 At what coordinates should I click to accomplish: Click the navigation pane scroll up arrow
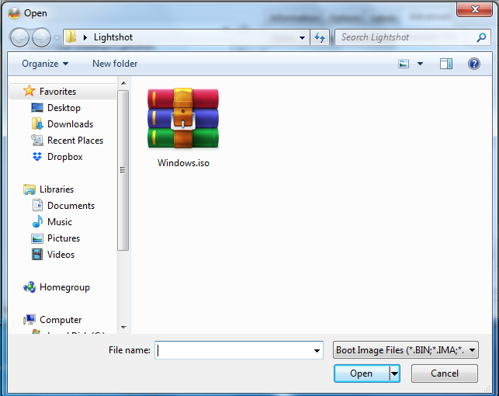[x=123, y=83]
